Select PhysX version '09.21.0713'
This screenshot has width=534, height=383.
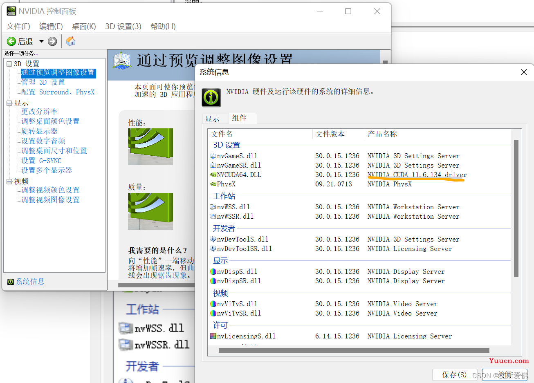coord(333,184)
